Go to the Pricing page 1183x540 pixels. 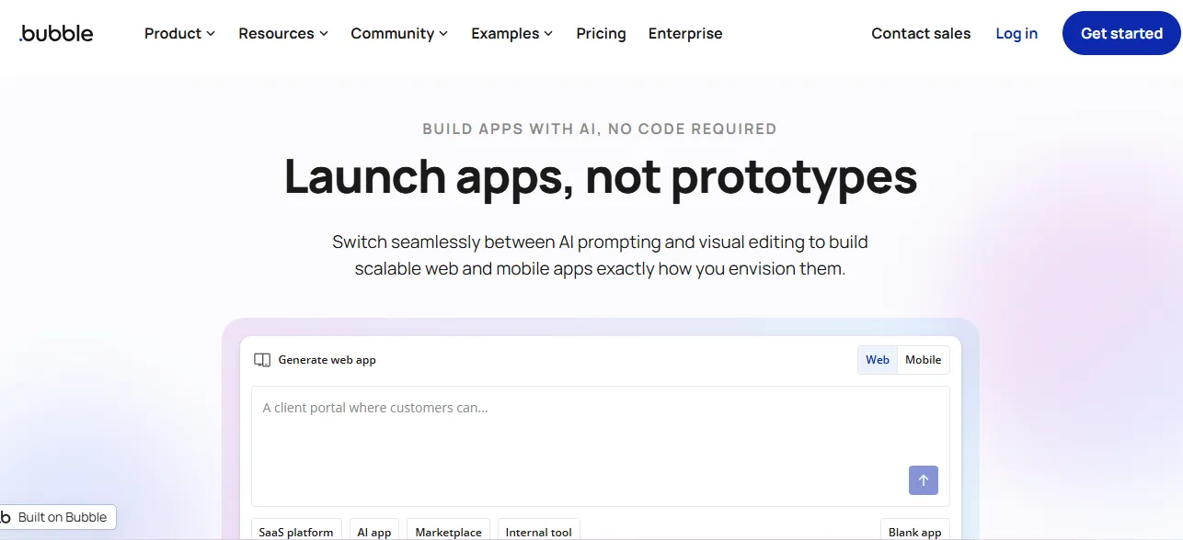click(x=601, y=33)
